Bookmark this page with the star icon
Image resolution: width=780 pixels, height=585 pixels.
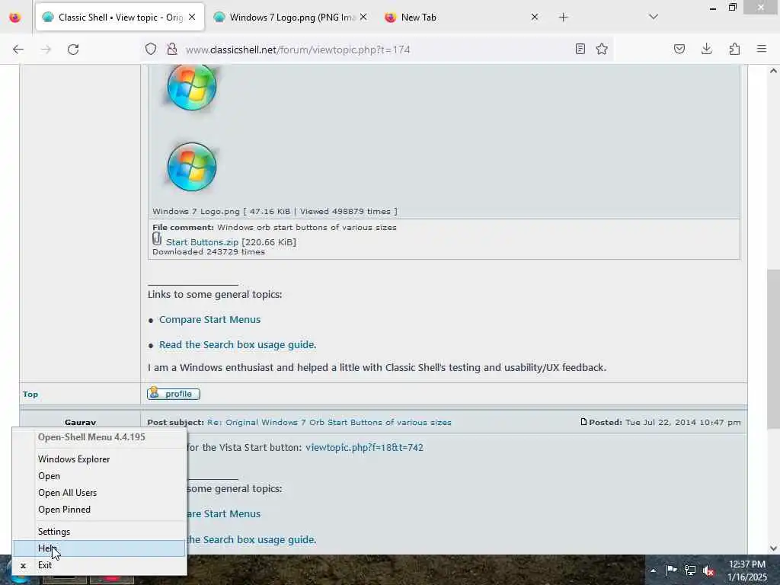(x=602, y=49)
